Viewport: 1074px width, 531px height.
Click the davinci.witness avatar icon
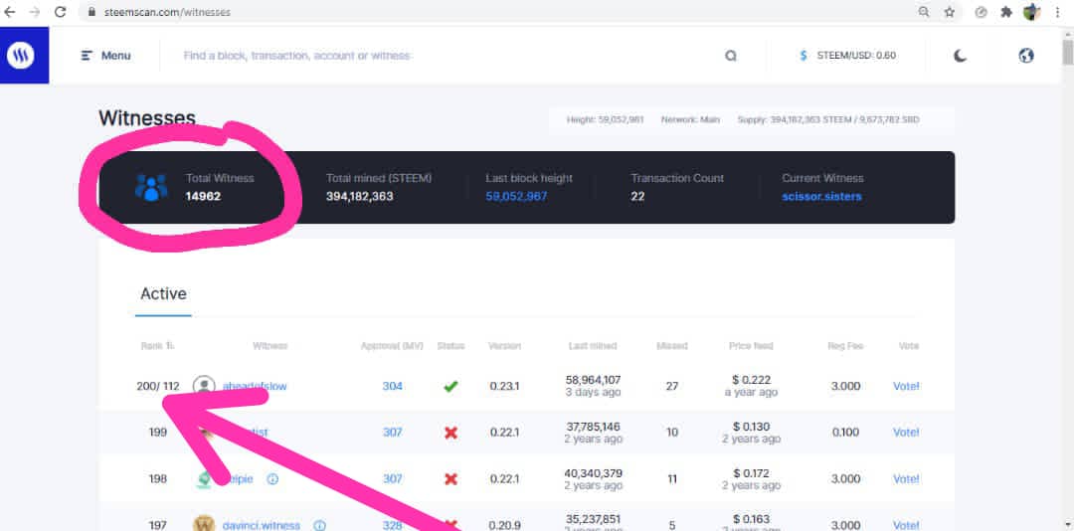[204, 524]
